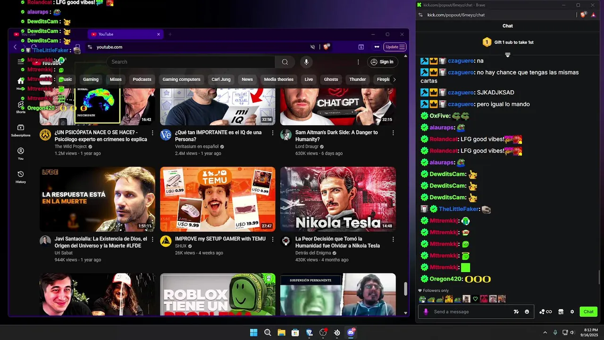
Task: Open options menu for IMPROVE my SETUP GAMER video
Action: [273, 239]
